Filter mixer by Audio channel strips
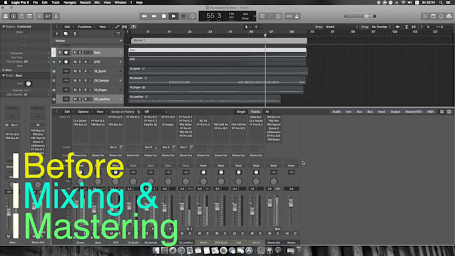This screenshot has height=256, width=455. click(x=337, y=112)
